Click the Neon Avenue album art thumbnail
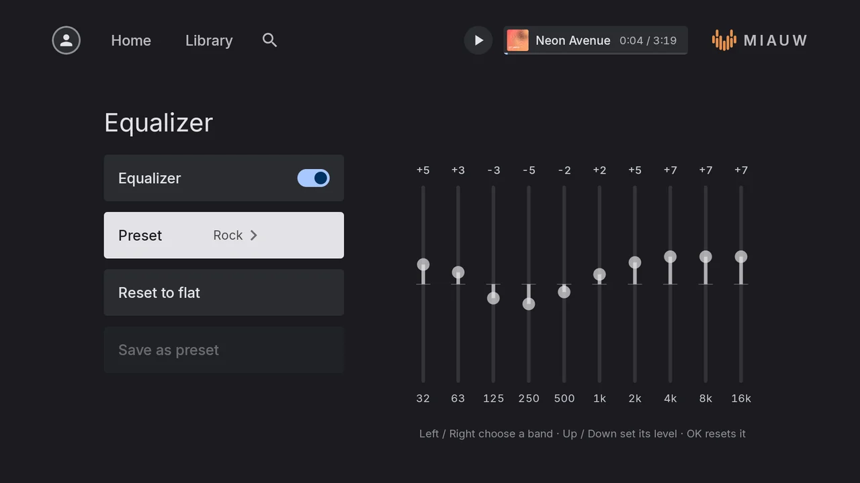Image resolution: width=860 pixels, height=483 pixels. pos(517,40)
